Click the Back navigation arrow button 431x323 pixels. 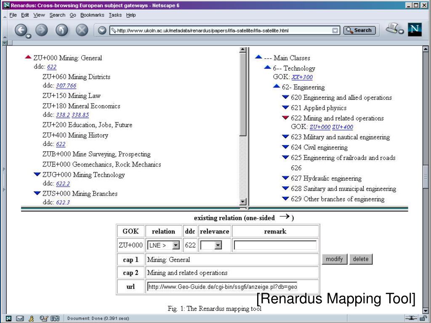(21, 30)
